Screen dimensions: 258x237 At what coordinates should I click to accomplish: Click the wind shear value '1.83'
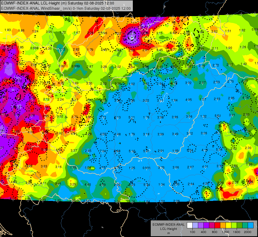[x=8, y=30]
